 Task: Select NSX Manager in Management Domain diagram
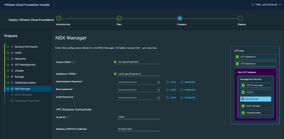256,99
